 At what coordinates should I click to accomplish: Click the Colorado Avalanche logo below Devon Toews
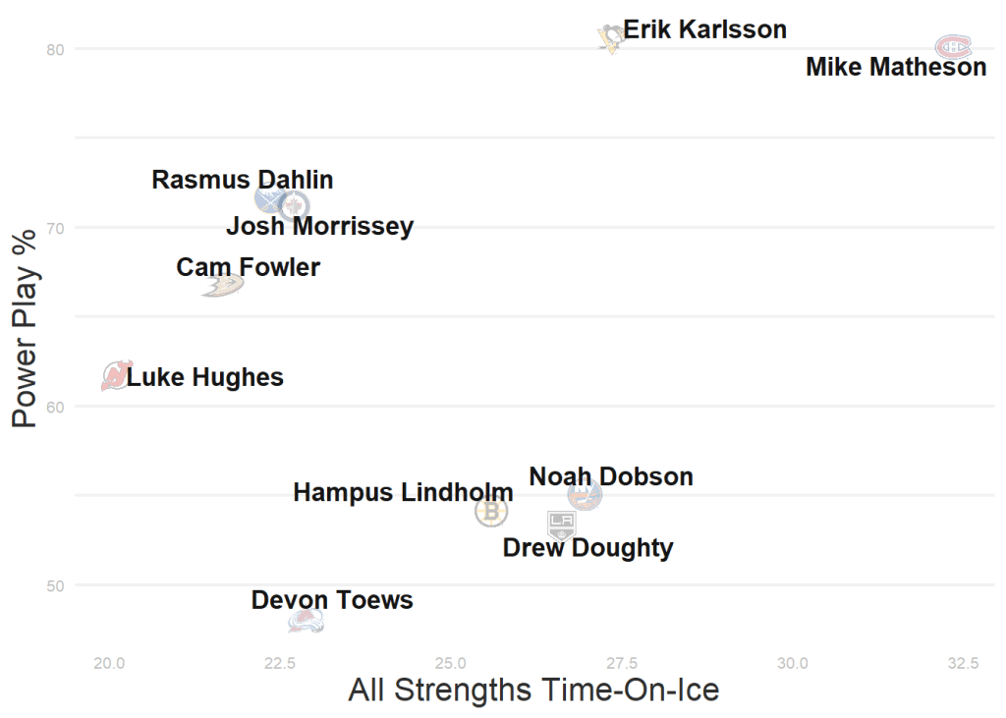(305, 621)
